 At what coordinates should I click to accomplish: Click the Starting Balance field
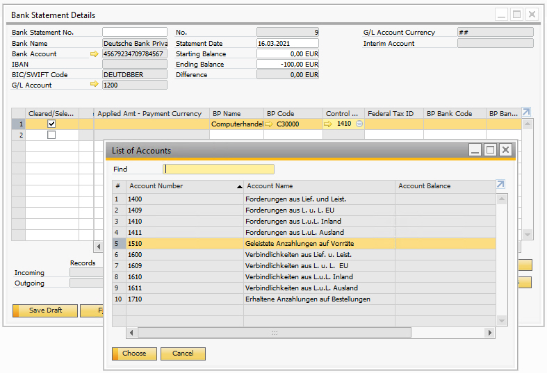288,53
